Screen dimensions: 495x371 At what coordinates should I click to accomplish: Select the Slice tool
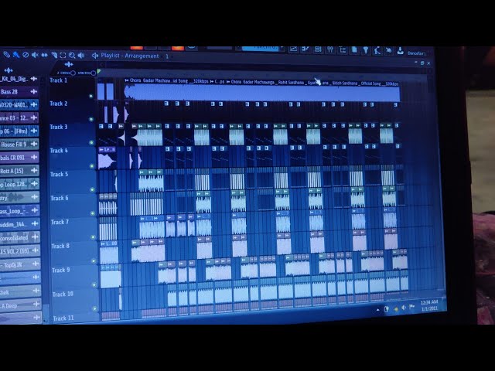tap(54, 56)
